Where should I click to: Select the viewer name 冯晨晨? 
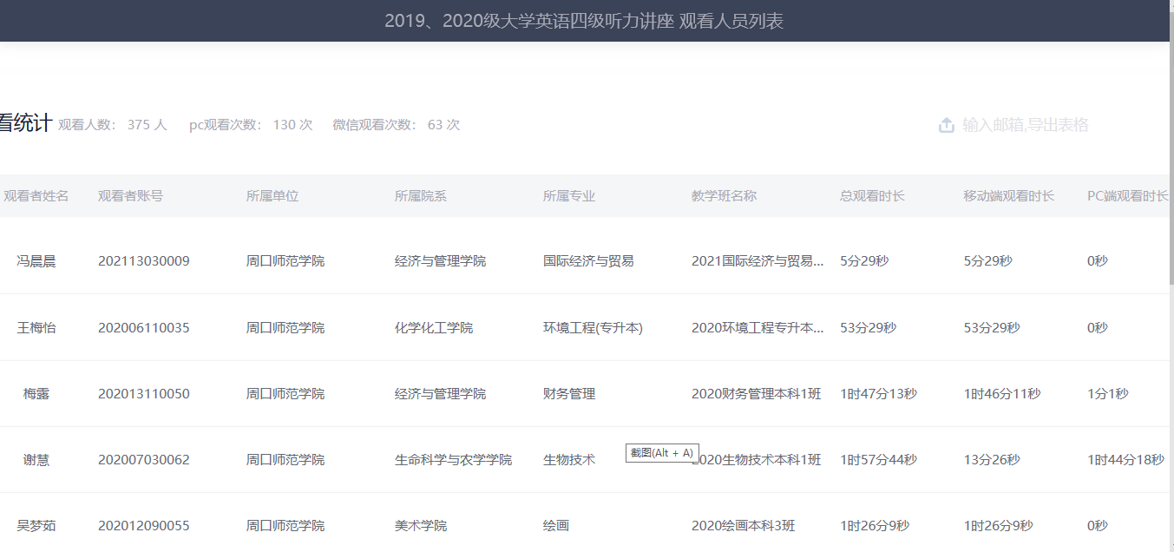click(36, 261)
